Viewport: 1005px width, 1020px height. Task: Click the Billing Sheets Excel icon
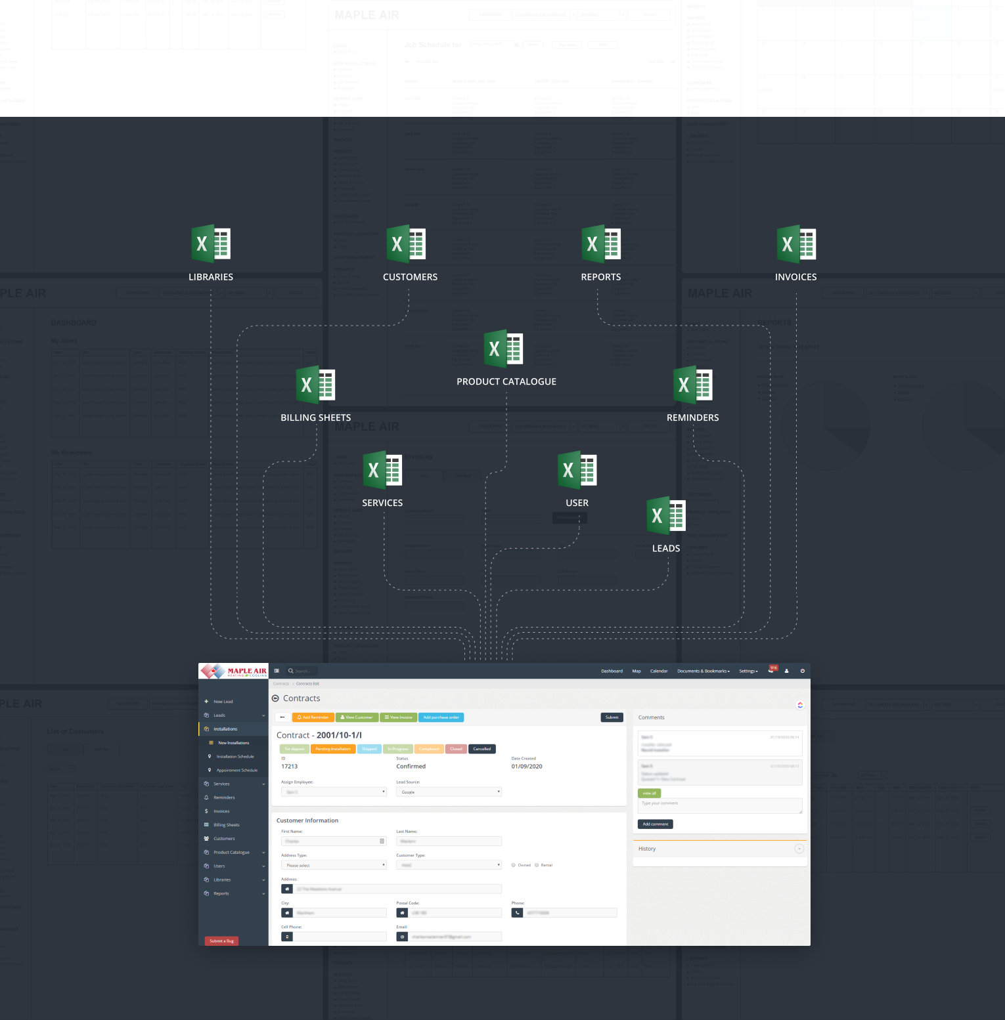315,385
